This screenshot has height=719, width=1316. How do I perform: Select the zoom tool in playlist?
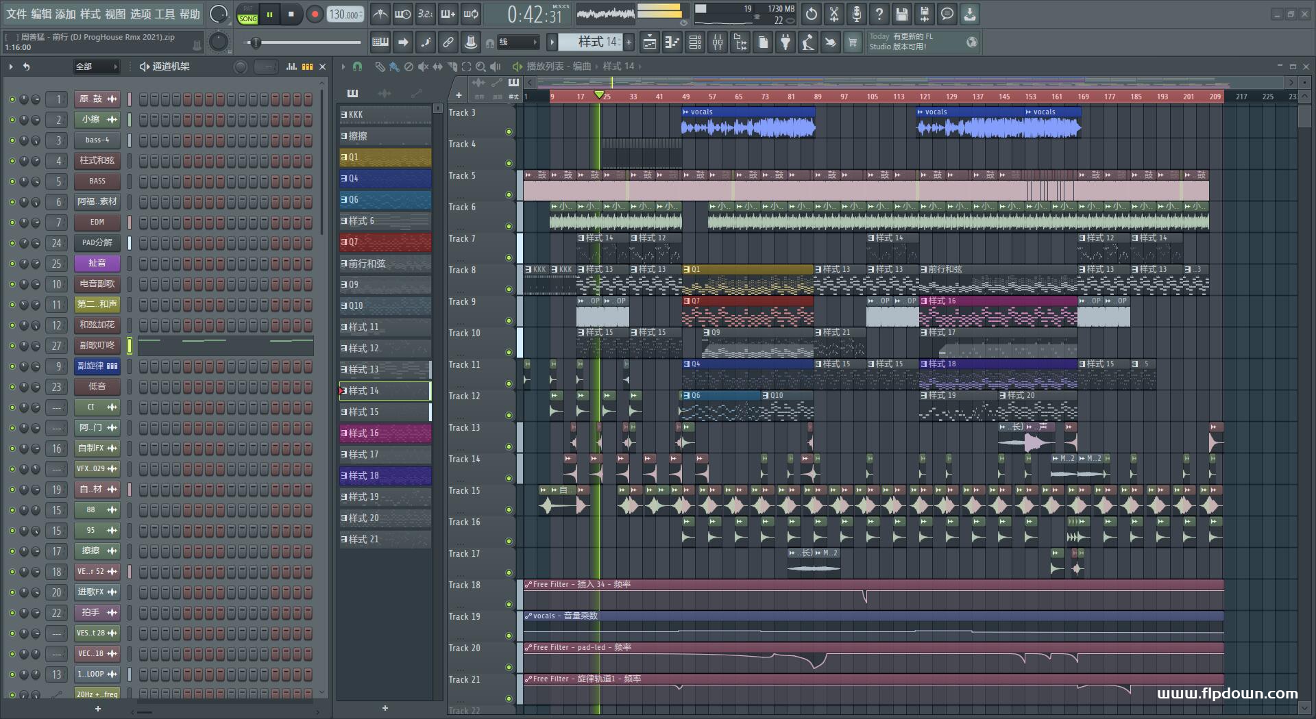click(480, 66)
